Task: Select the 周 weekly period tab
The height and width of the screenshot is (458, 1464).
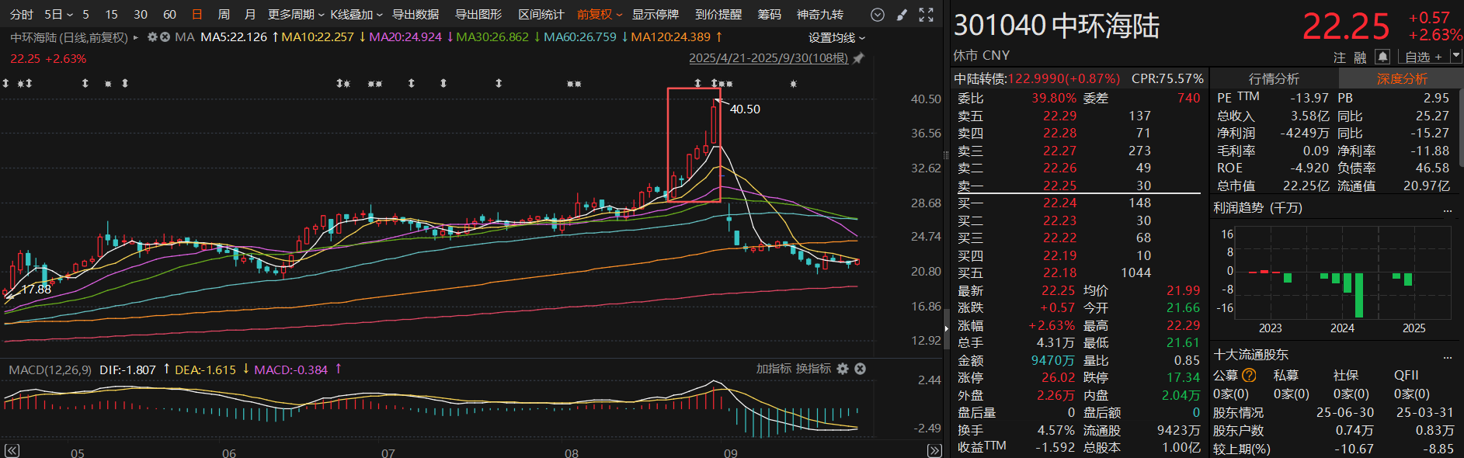Action: 224,15
